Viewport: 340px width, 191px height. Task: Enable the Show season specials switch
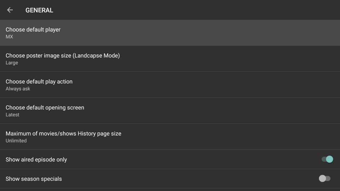point(325,178)
